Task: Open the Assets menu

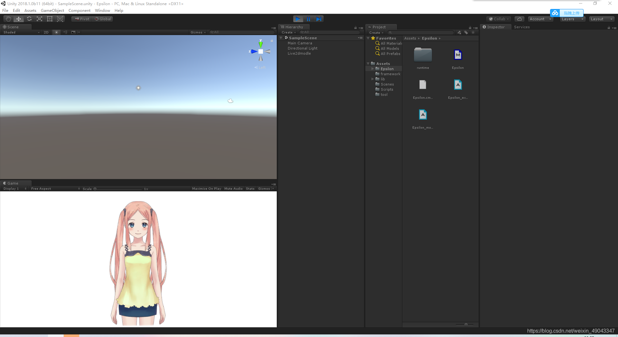Action: (x=30, y=11)
